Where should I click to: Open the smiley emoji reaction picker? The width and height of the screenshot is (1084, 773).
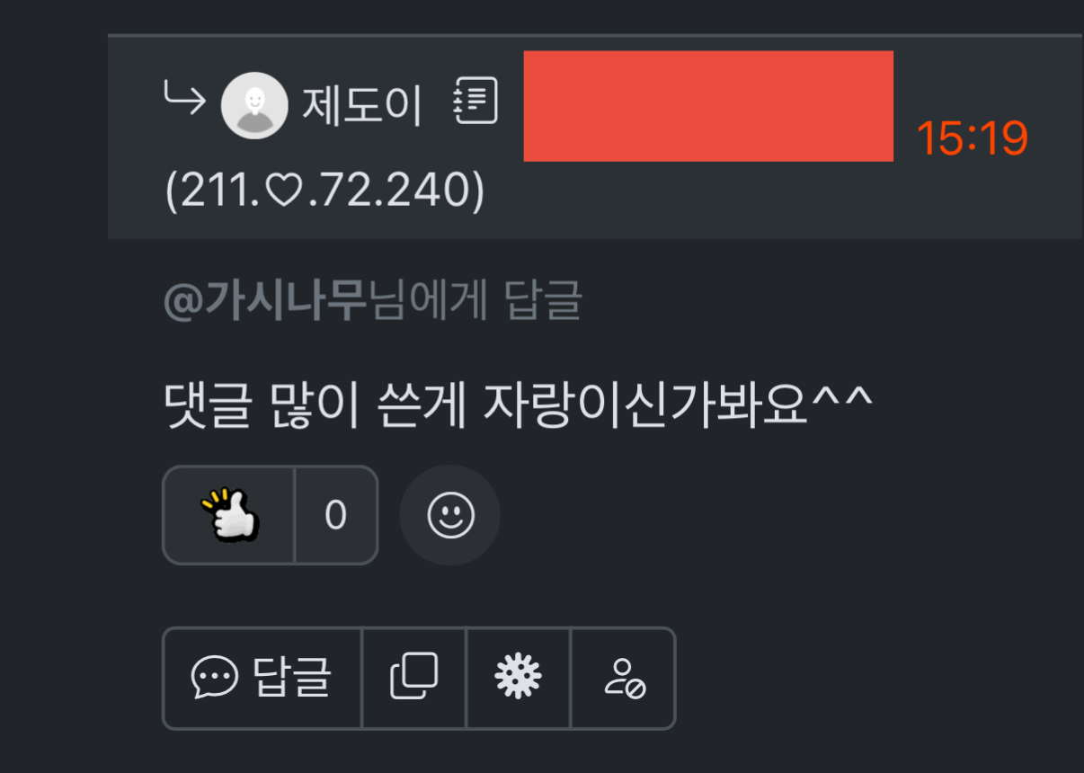[x=449, y=515]
